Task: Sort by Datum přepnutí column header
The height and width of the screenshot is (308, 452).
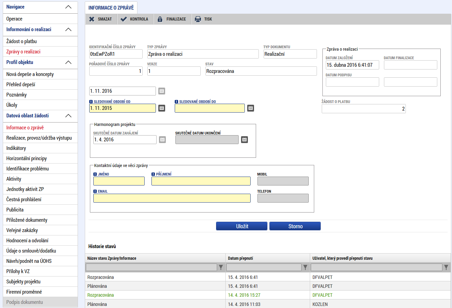Action: 240,258
